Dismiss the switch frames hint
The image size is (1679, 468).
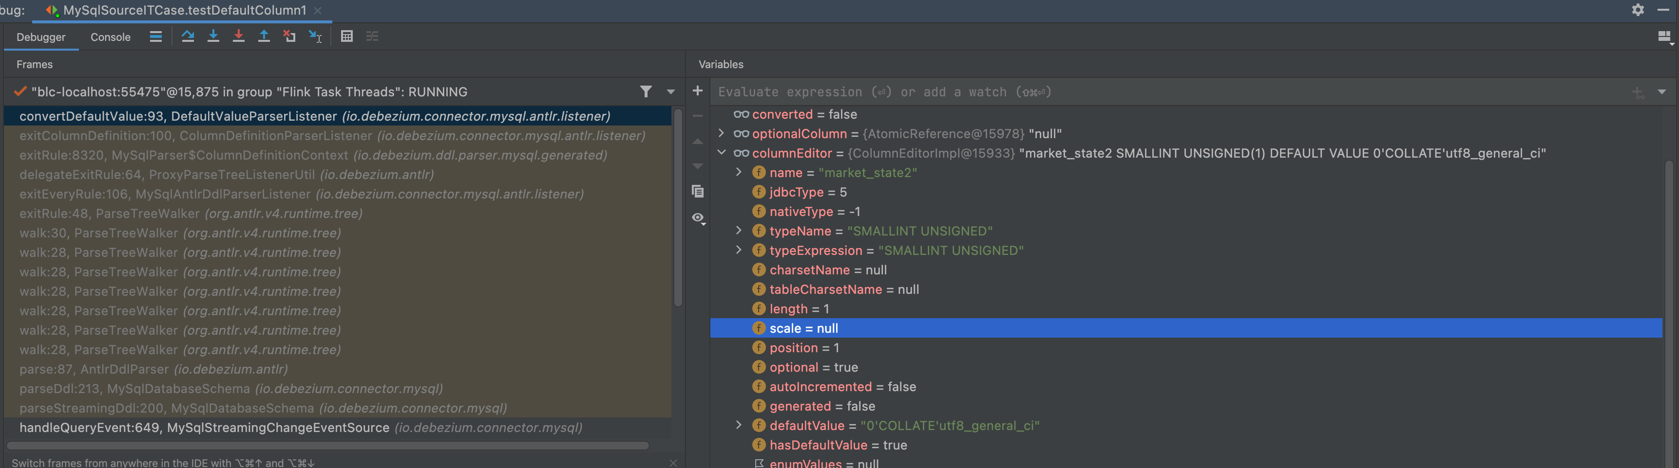673,463
